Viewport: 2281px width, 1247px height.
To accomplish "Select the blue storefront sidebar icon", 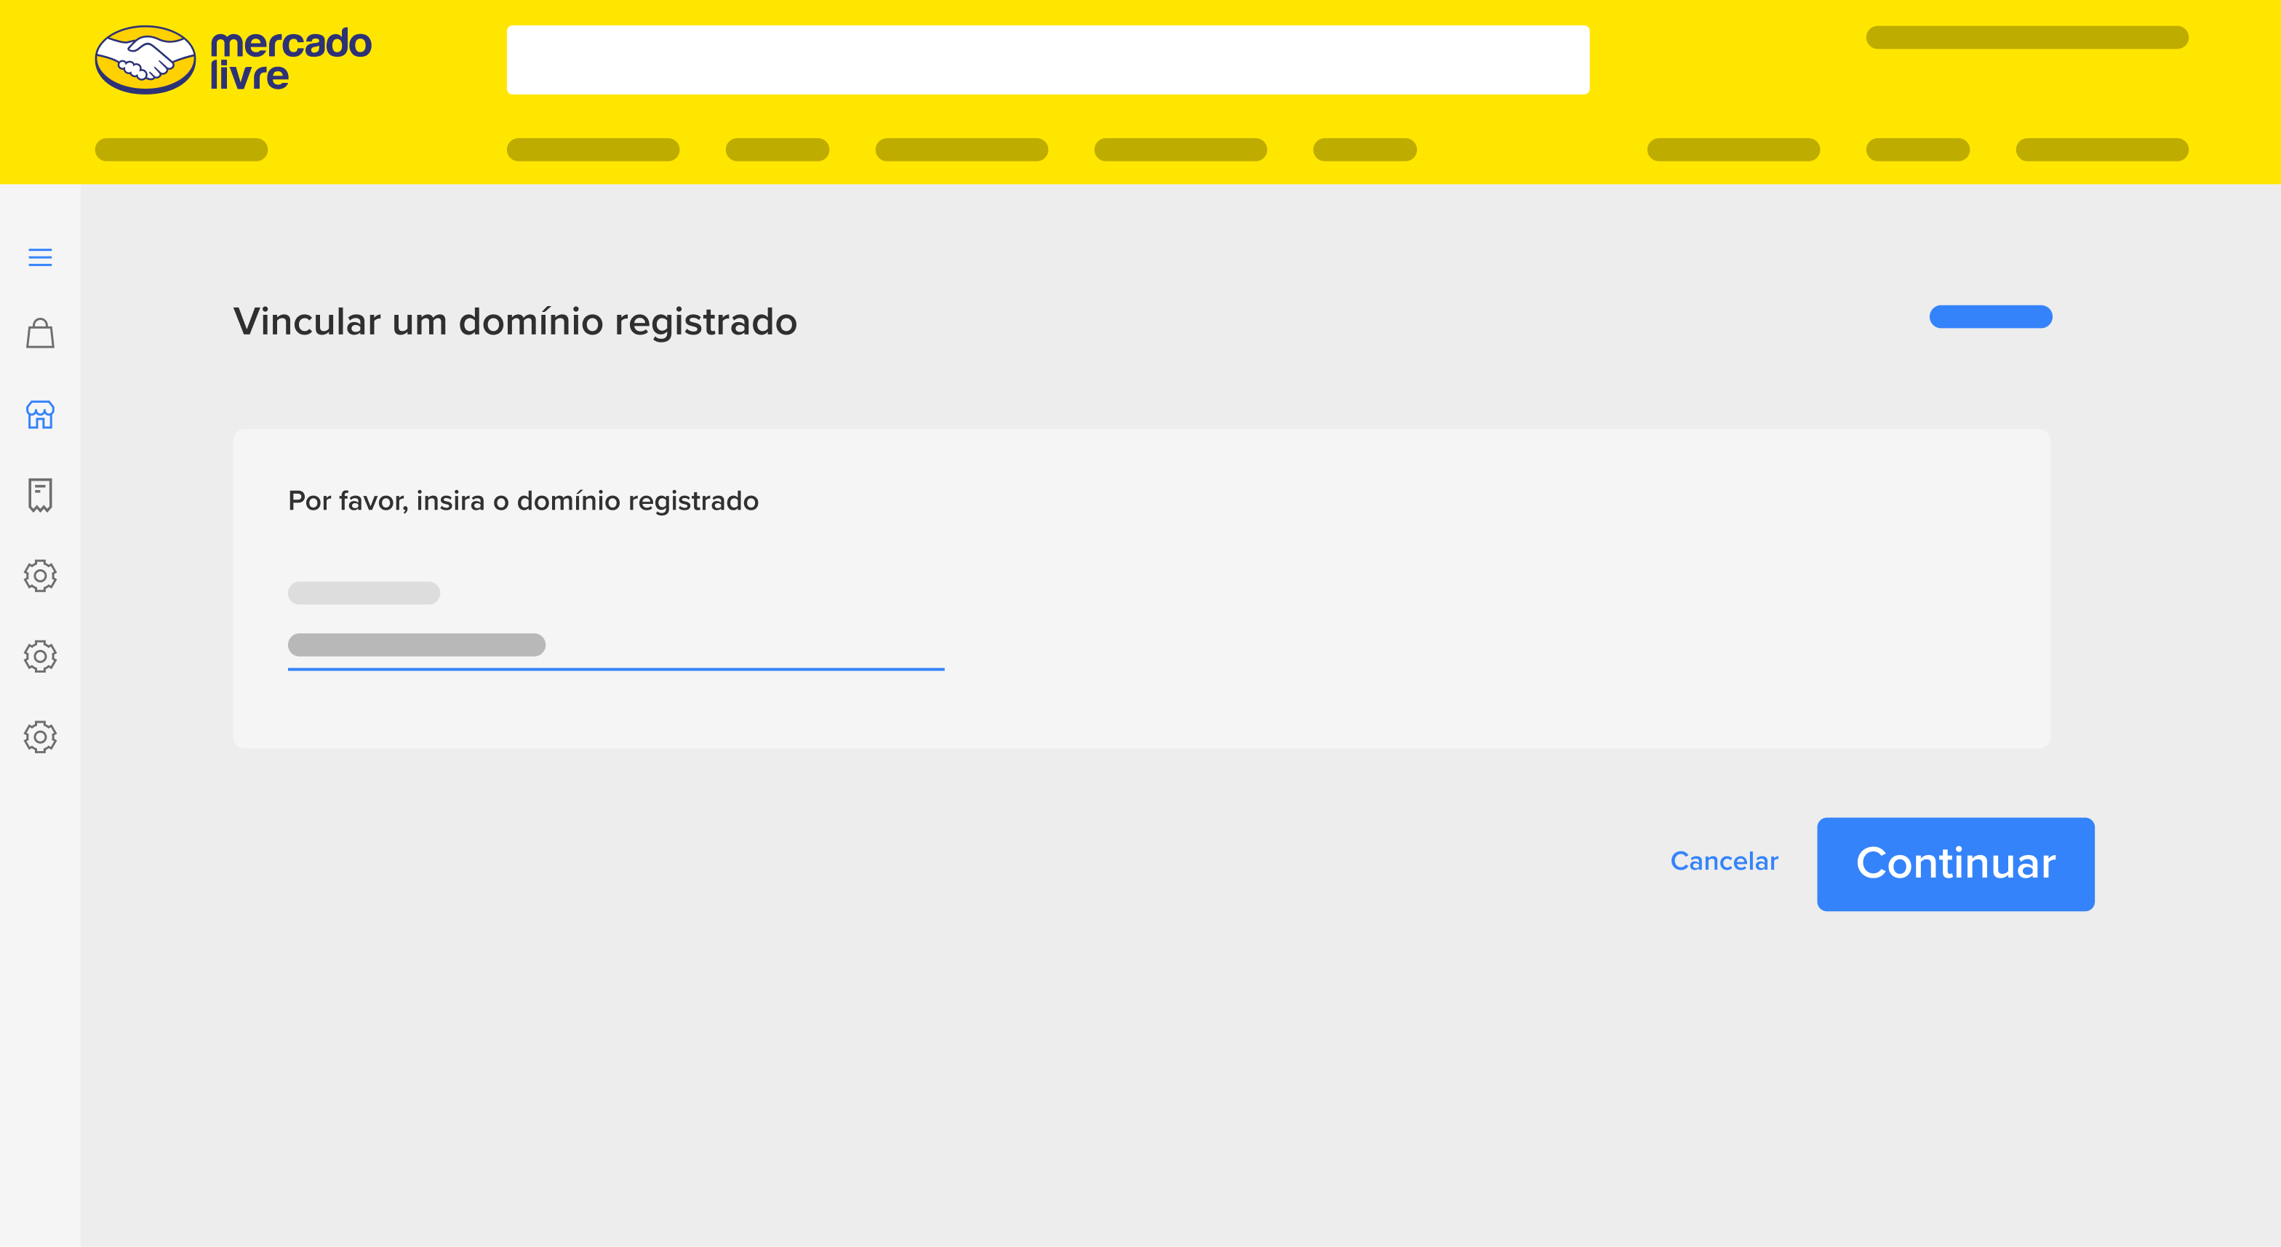I will tap(40, 414).
